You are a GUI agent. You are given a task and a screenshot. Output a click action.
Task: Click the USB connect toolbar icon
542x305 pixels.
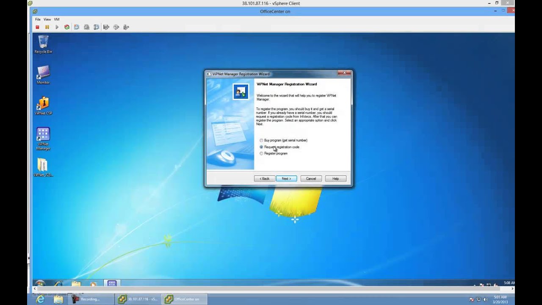coord(126,27)
